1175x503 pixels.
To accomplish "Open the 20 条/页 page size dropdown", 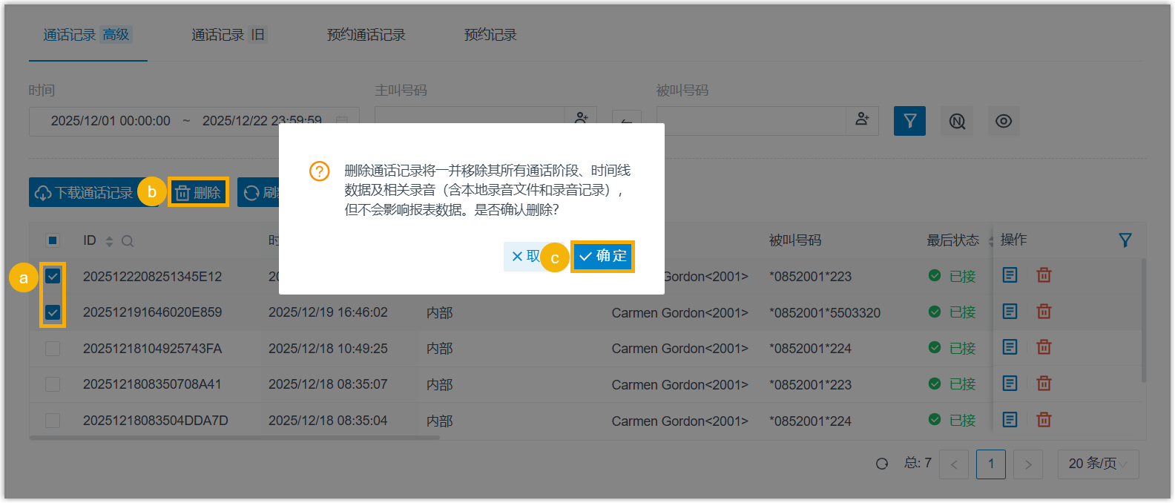I will pyautogui.click(x=1098, y=464).
